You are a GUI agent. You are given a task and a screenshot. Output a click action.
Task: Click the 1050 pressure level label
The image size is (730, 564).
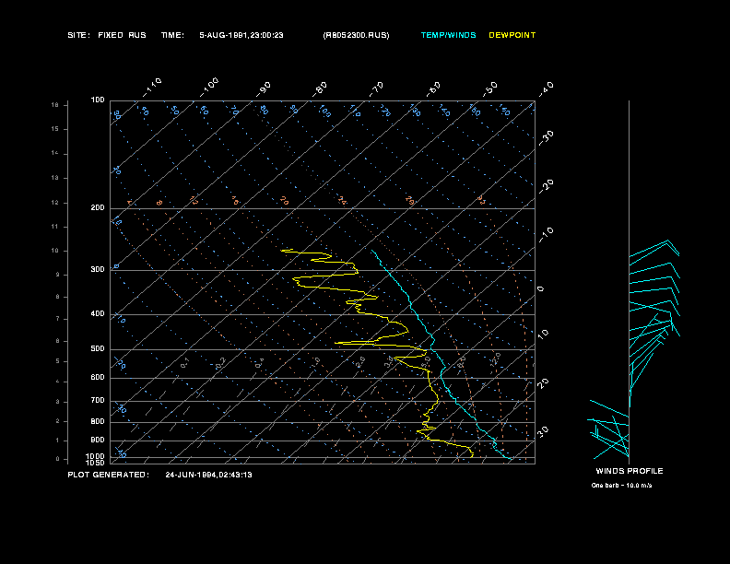[96, 463]
